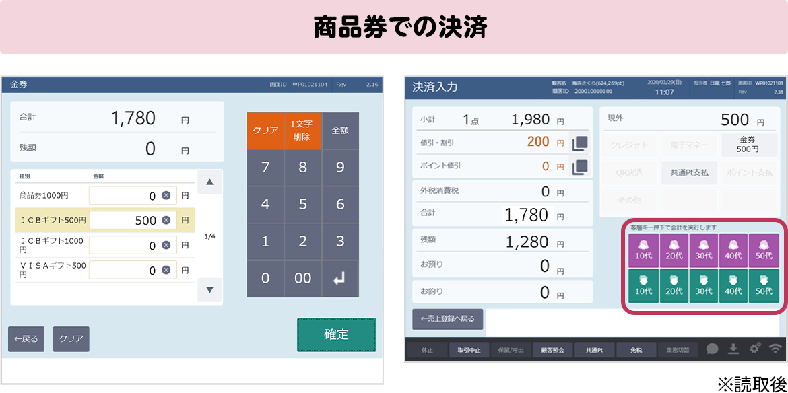Viewport: 788px width, 393px height.
Task: Tap keypad digit 8
Action: [302, 168]
